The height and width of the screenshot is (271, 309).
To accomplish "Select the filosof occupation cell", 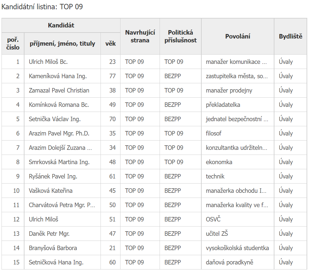I will (214, 133).
